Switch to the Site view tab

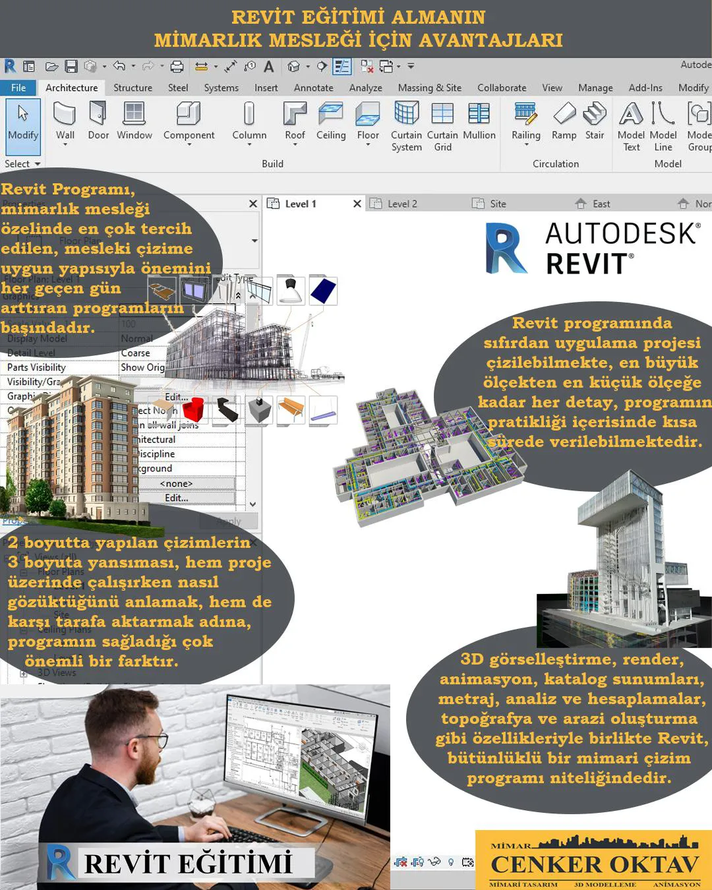click(498, 204)
